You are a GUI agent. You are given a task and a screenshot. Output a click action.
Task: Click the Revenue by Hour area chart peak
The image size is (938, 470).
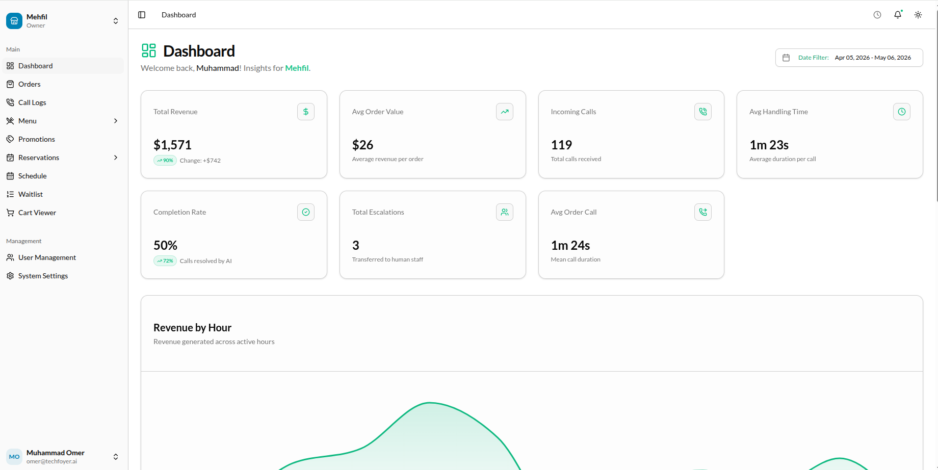click(x=430, y=404)
